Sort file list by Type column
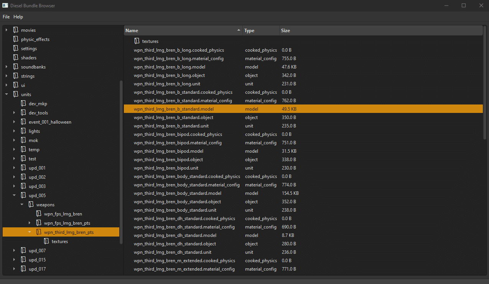489x284 pixels. click(x=261, y=31)
